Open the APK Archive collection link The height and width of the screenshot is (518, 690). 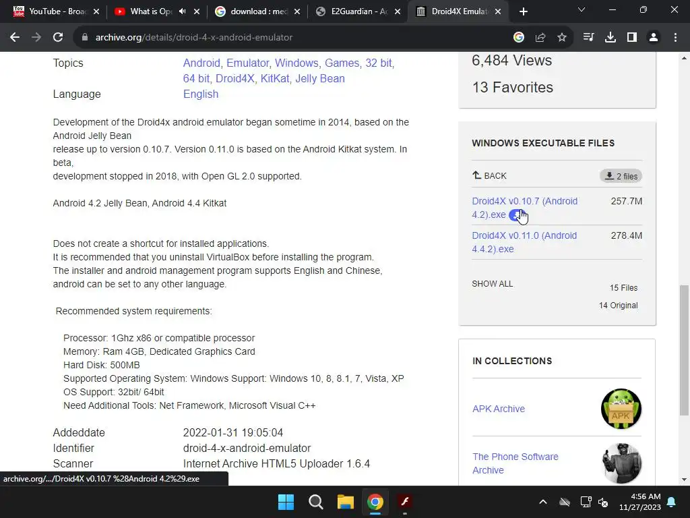pos(499,409)
